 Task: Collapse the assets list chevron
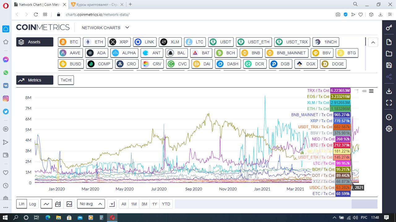[373, 42]
